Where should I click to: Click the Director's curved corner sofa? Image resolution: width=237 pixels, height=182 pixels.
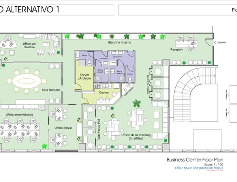(56, 39)
